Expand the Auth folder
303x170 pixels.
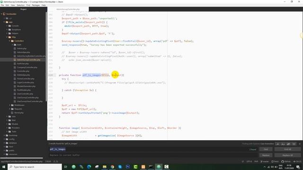12,45
